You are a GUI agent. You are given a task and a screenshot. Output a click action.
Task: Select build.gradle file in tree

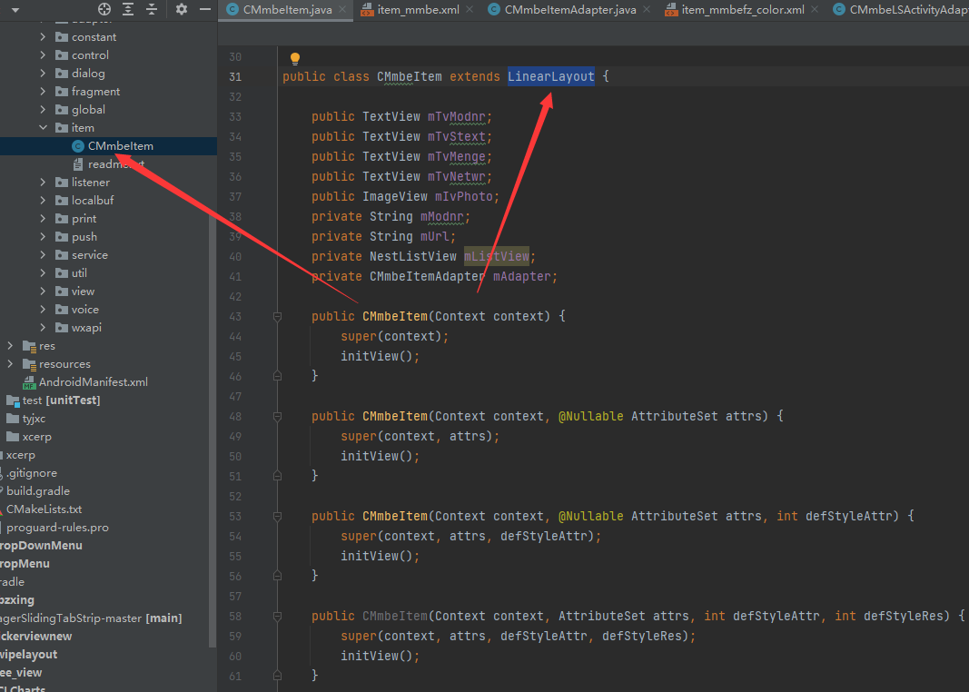(38, 491)
